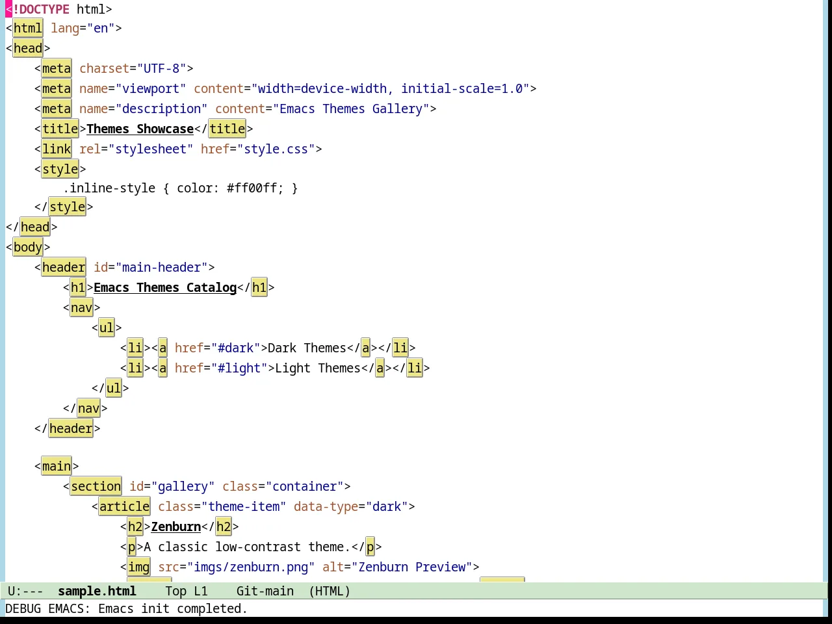Click the closing nav tag
The height and width of the screenshot is (624, 832).
85,408
